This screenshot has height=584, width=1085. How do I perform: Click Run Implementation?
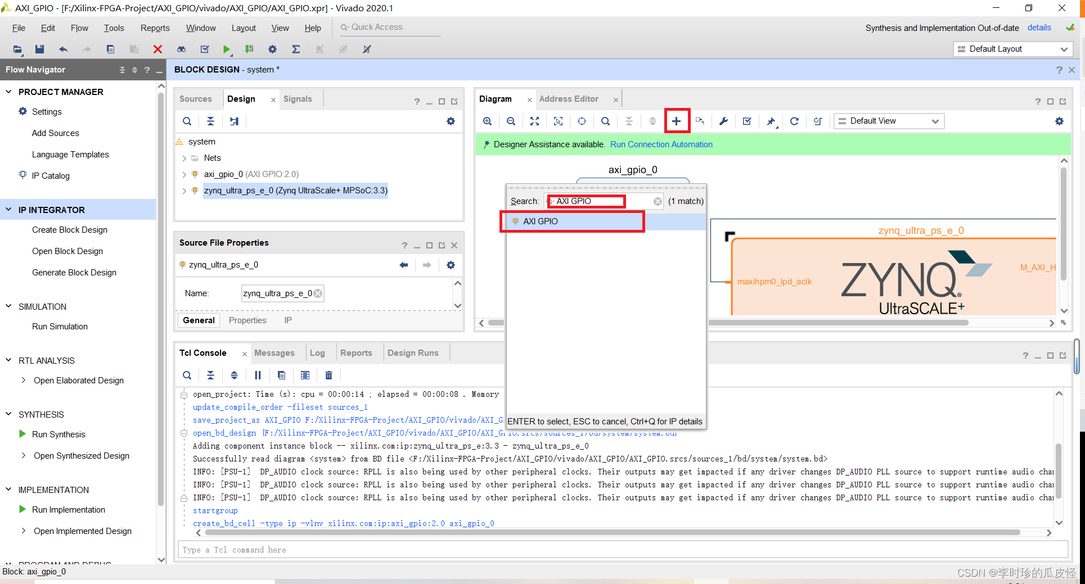click(69, 509)
